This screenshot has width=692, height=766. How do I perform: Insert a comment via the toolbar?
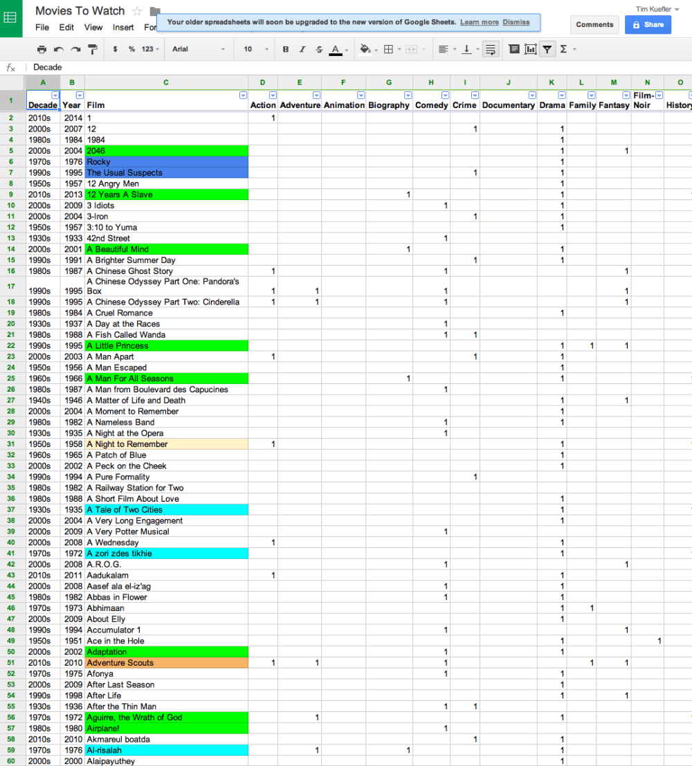click(x=515, y=49)
